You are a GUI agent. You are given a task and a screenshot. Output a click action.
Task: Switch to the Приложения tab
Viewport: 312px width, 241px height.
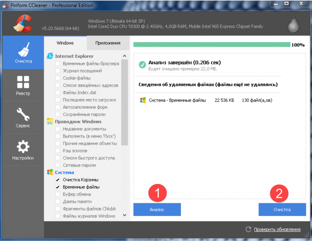coord(108,43)
